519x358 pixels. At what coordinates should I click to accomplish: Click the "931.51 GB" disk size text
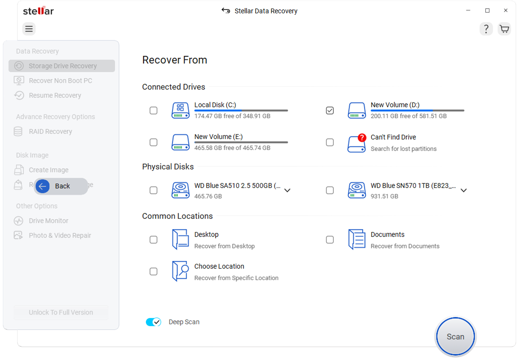[x=384, y=197]
